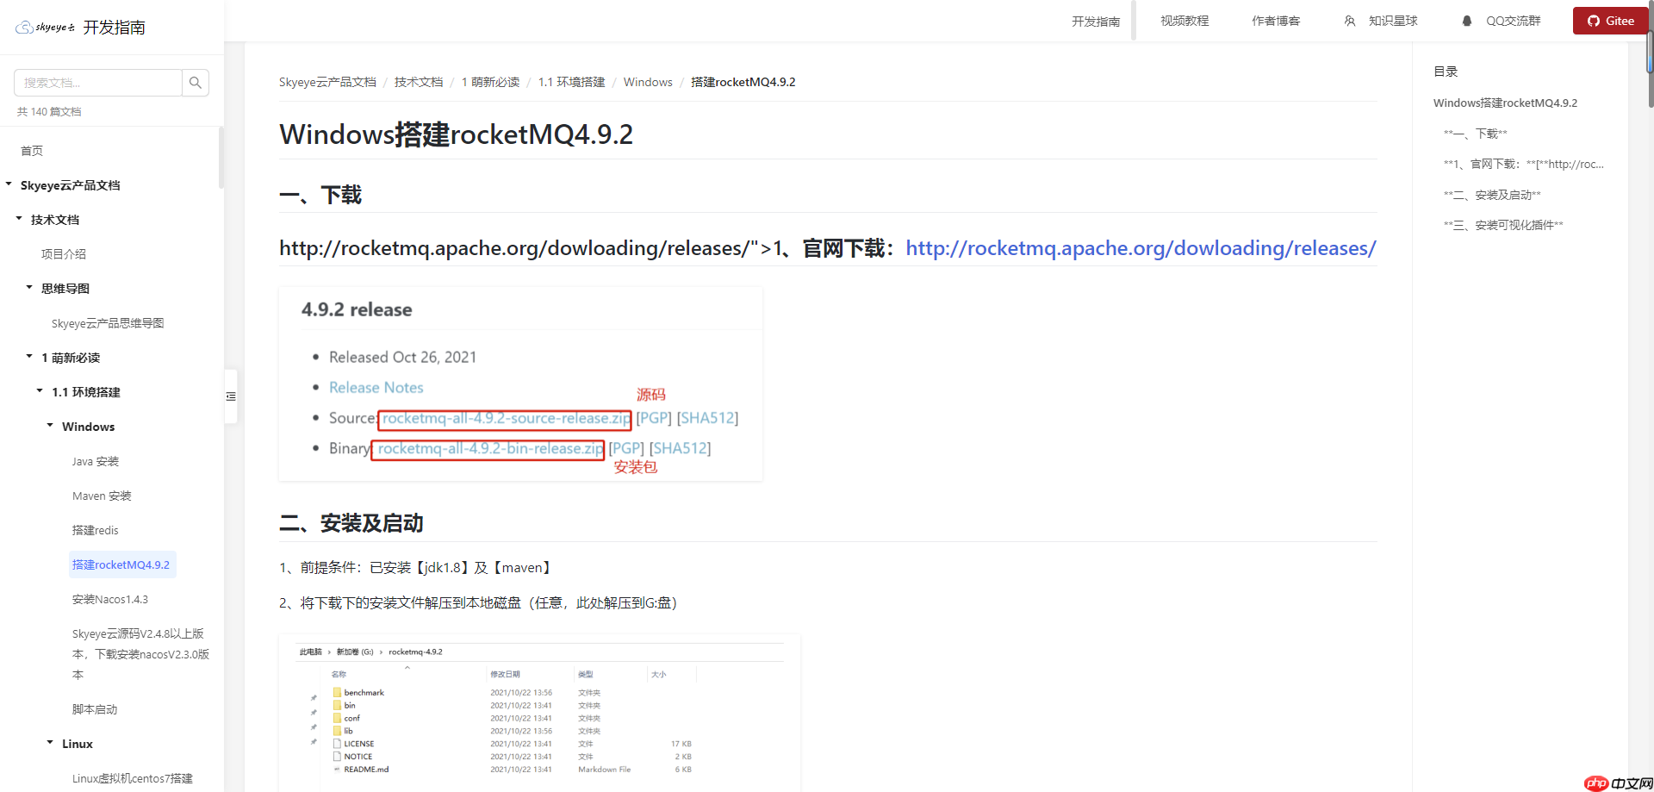Collapse the 1.1 环境搭建 section
The image size is (1654, 792).
39,391
